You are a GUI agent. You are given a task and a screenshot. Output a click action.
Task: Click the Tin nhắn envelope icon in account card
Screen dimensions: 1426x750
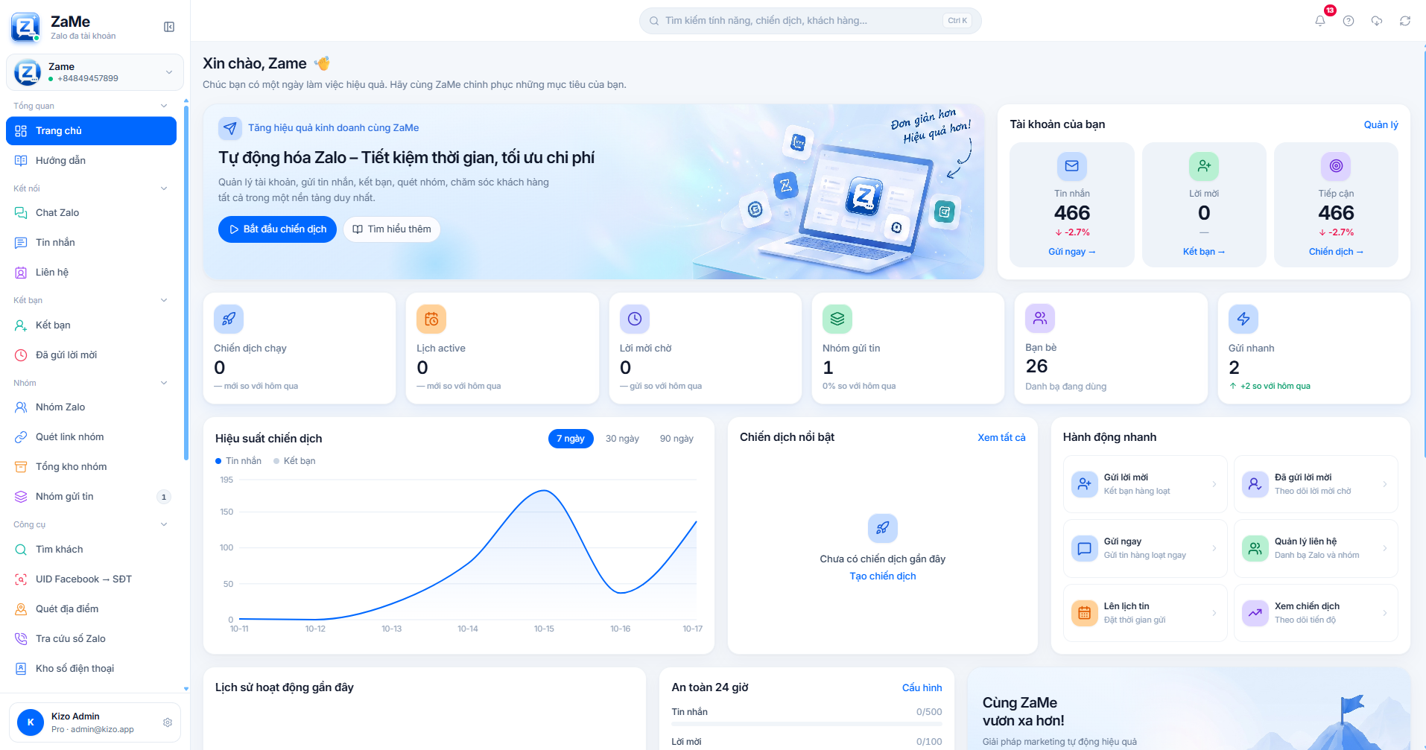point(1072,166)
